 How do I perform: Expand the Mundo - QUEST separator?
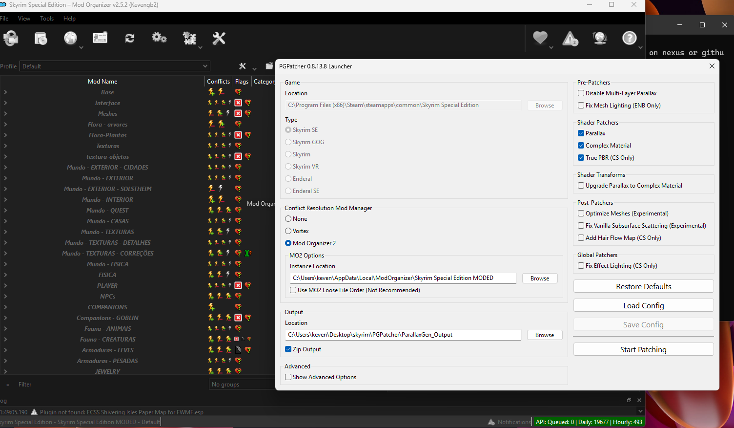pos(5,210)
